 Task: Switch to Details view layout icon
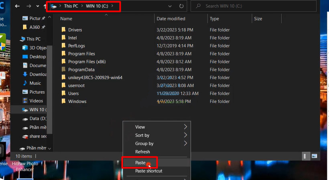pyautogui.click(x=305, y=156)
